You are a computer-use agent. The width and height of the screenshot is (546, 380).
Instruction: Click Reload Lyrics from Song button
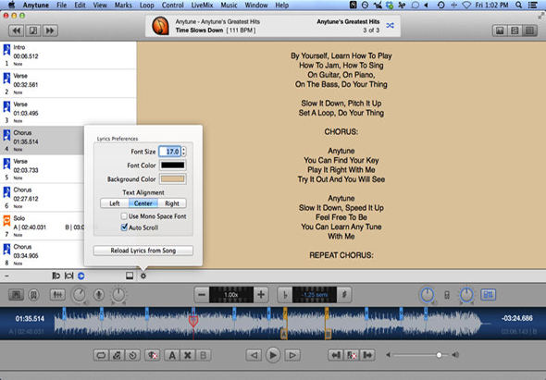pos(143,251)
